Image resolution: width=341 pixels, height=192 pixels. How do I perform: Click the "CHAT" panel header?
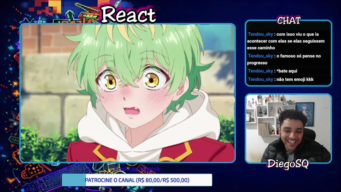289,21
